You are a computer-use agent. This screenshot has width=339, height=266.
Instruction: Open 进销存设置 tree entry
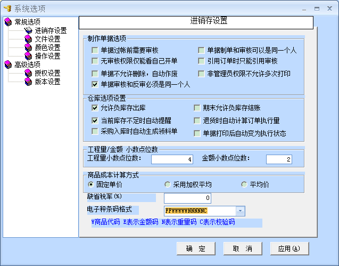click(x=51, y=30)
